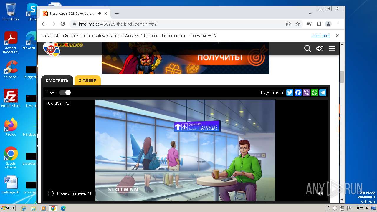Select badstage.rtf desktop file
377x212 pixels.
click(11, 185)
